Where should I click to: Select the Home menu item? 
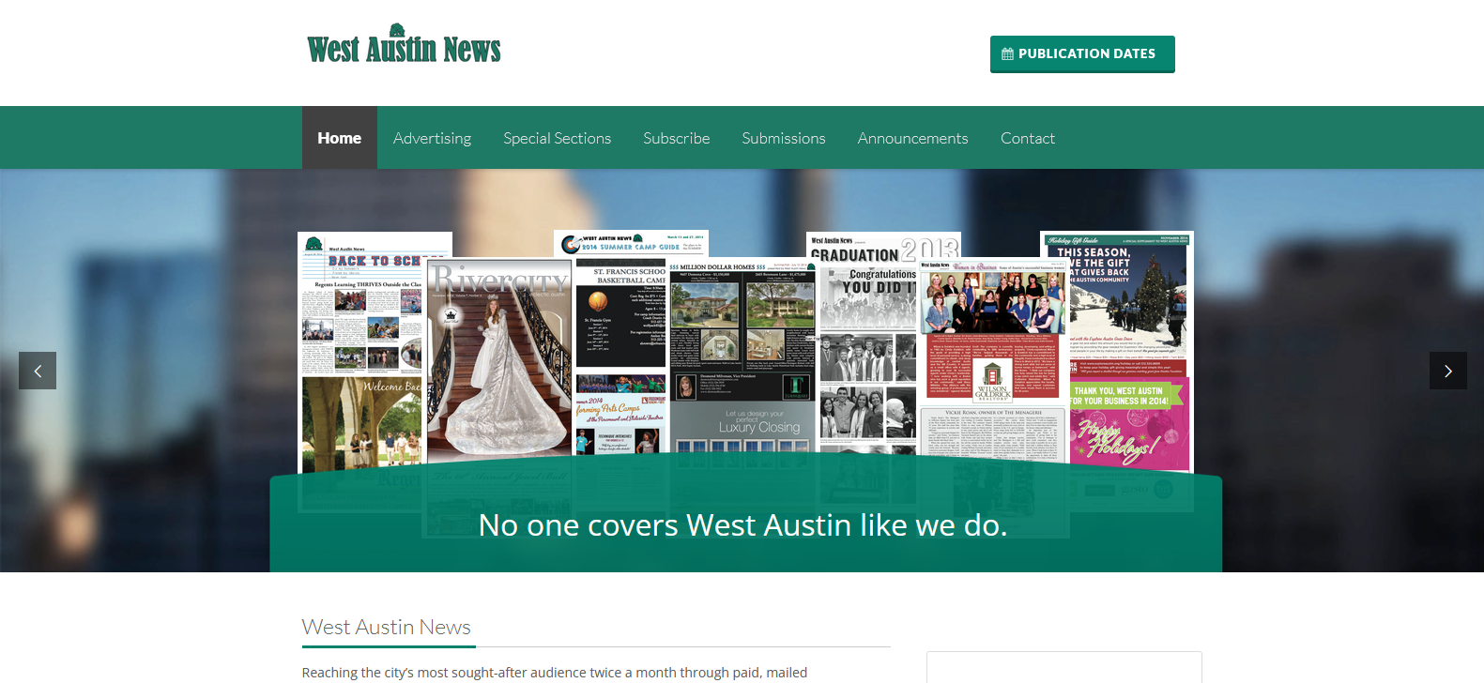coord(339,138)
